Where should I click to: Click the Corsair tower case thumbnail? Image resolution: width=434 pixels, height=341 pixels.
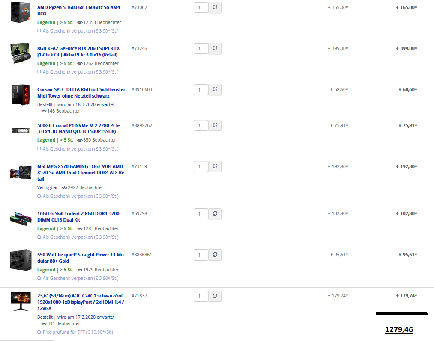(x=21, y=95)
